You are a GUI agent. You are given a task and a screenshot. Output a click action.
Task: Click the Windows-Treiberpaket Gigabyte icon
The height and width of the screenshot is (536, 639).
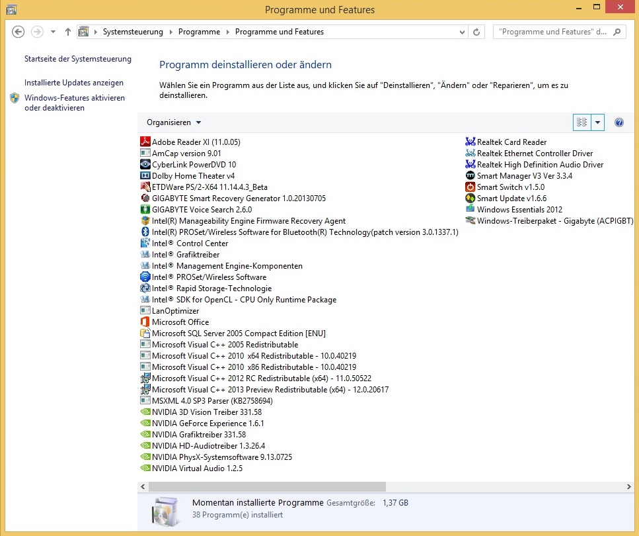pyautogui.click(x=470, y=220)
